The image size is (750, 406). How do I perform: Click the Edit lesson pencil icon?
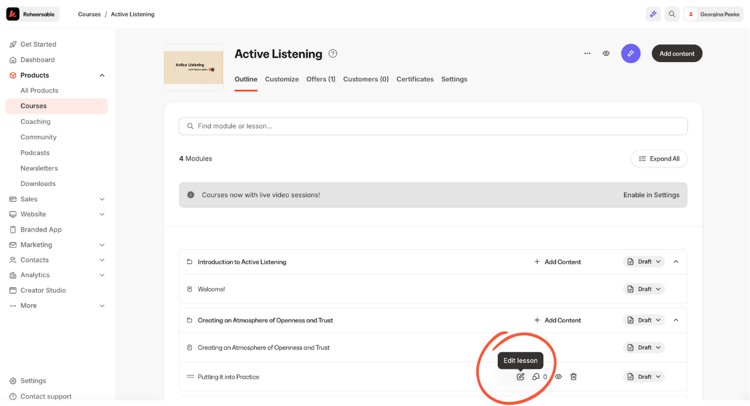click(521, 377)
